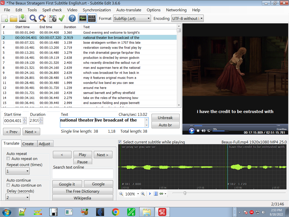The width and height of the screenshot is (289, 217).
Task: Play the video in the player
Action: coord(192,131)
